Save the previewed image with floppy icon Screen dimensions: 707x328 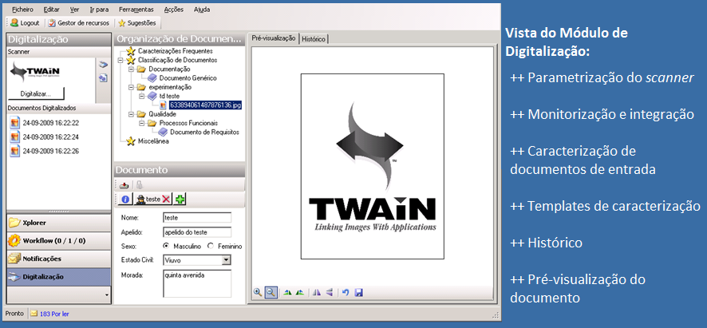[359, 292]
